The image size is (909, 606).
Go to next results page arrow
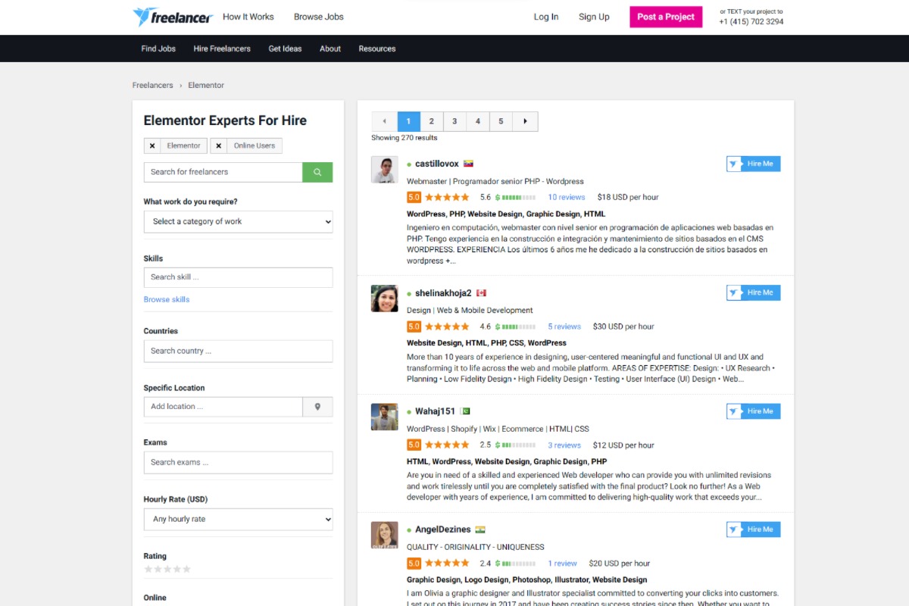coord(525,121)
